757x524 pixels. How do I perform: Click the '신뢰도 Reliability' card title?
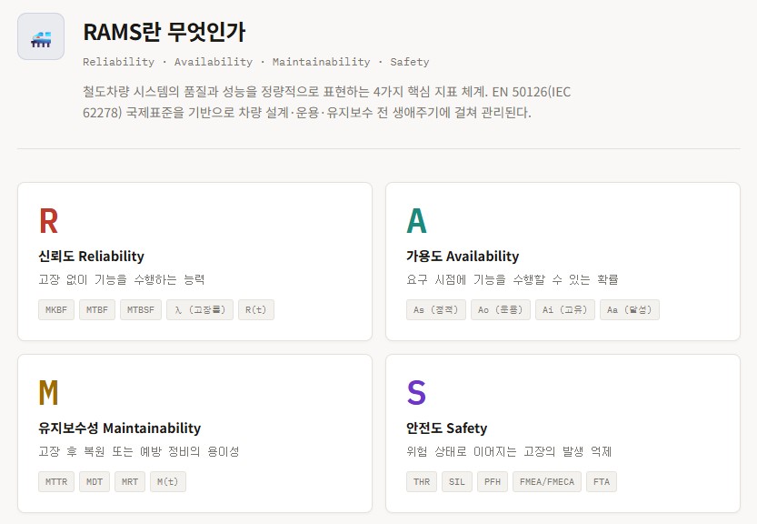[91, 257]
